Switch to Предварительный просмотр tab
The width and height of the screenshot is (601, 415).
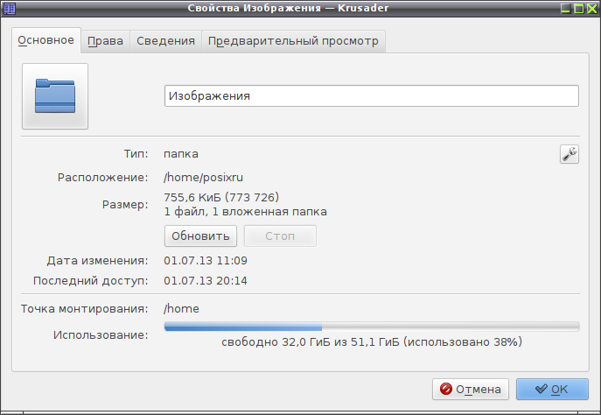point(293,41)
